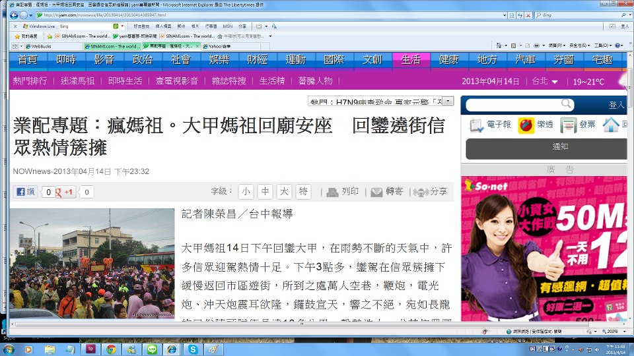Open the 娛樂 entertainment section in navigation
The image size is (634, 356).
click(x=219, y=59)
